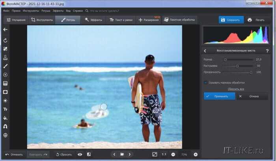Select the radial filter tool
This screenshot has width=276, height=161.
6,75
